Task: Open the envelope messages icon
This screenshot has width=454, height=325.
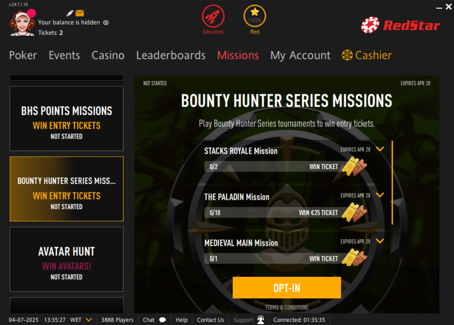Action: (x=80, y=13)
